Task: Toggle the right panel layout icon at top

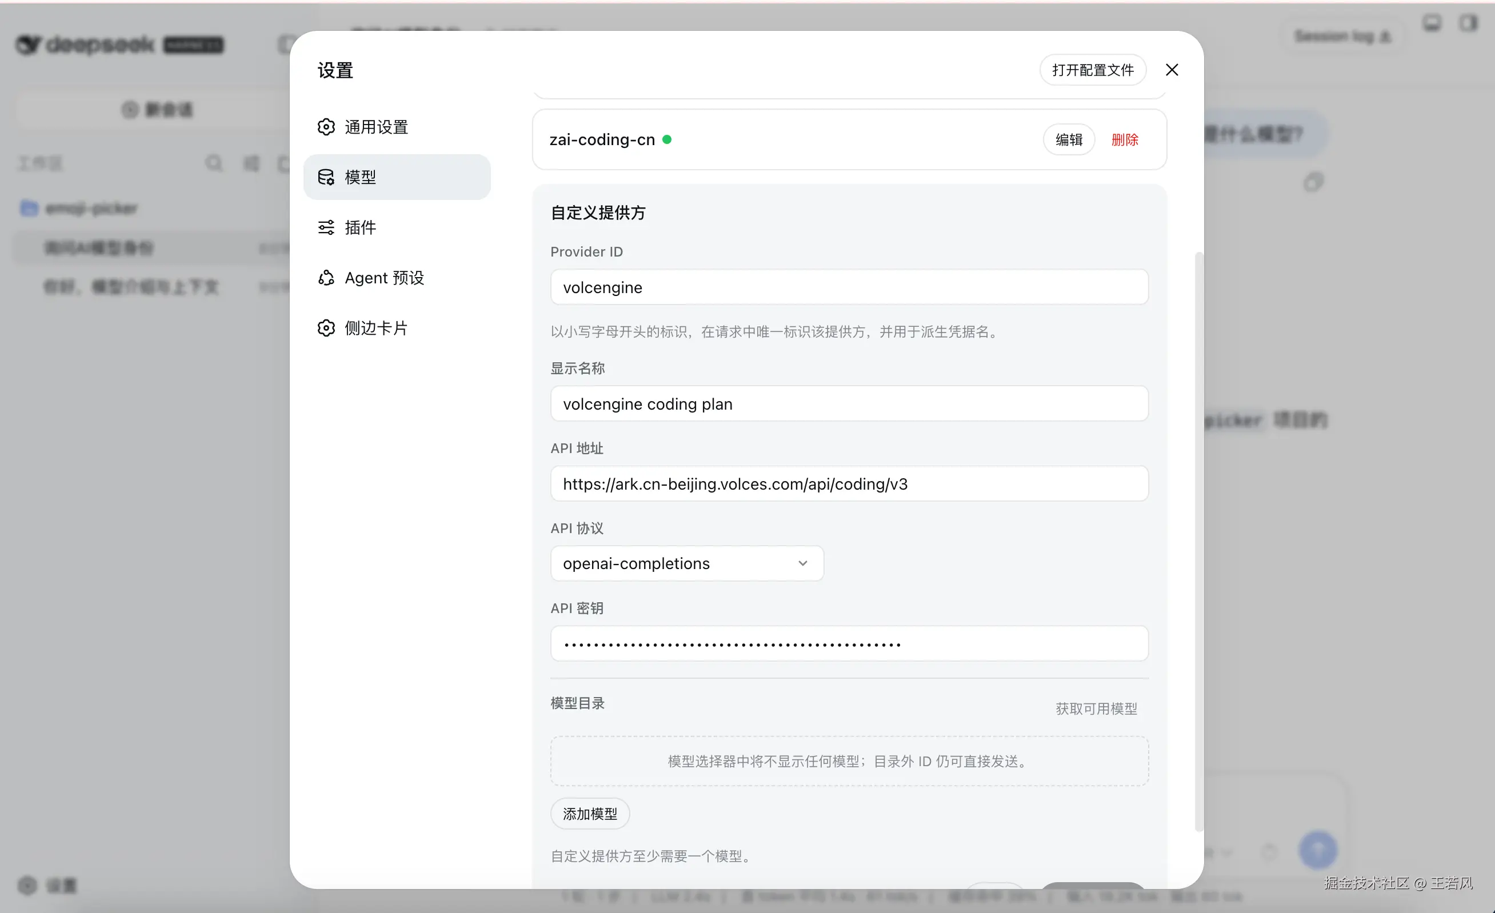Action: tap(1468, 23)
